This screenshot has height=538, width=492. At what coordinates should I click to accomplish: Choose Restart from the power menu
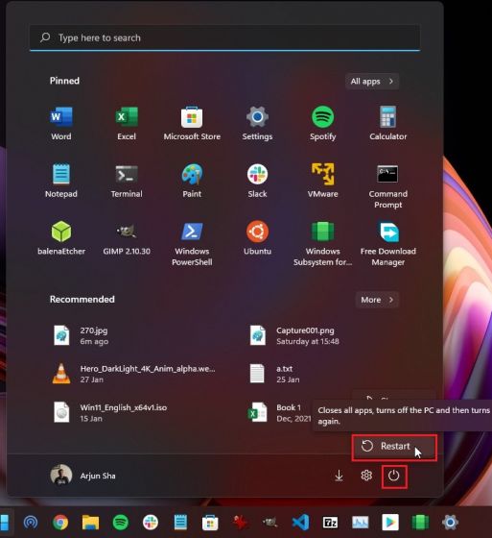(x=394, y=448)
